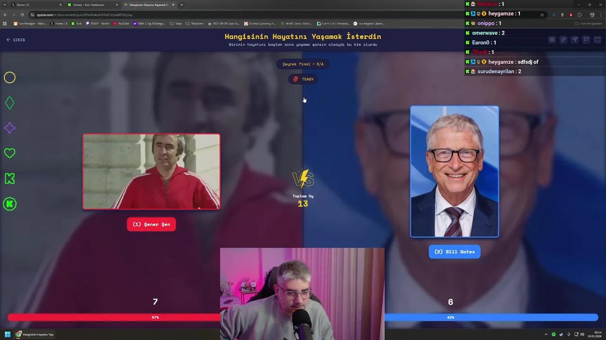Screen dimensions: 606x340
Task: Click the flag icon in chat overlay
Action: 586,40
